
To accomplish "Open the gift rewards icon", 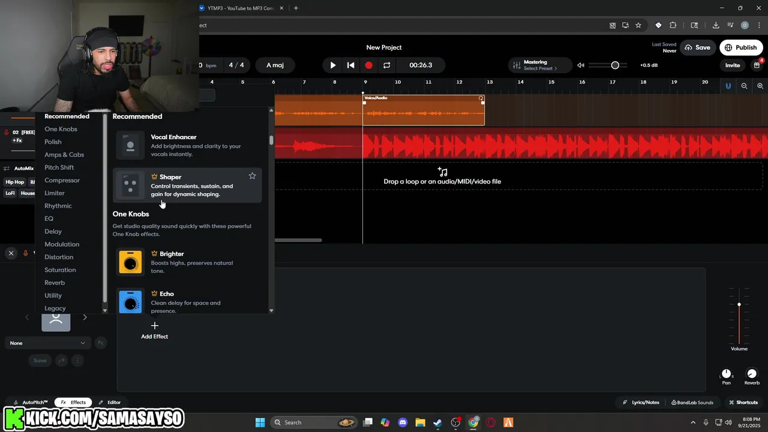I will [x=757, y=65].
